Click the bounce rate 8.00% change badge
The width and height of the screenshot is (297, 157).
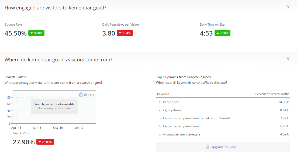(36, 33)
